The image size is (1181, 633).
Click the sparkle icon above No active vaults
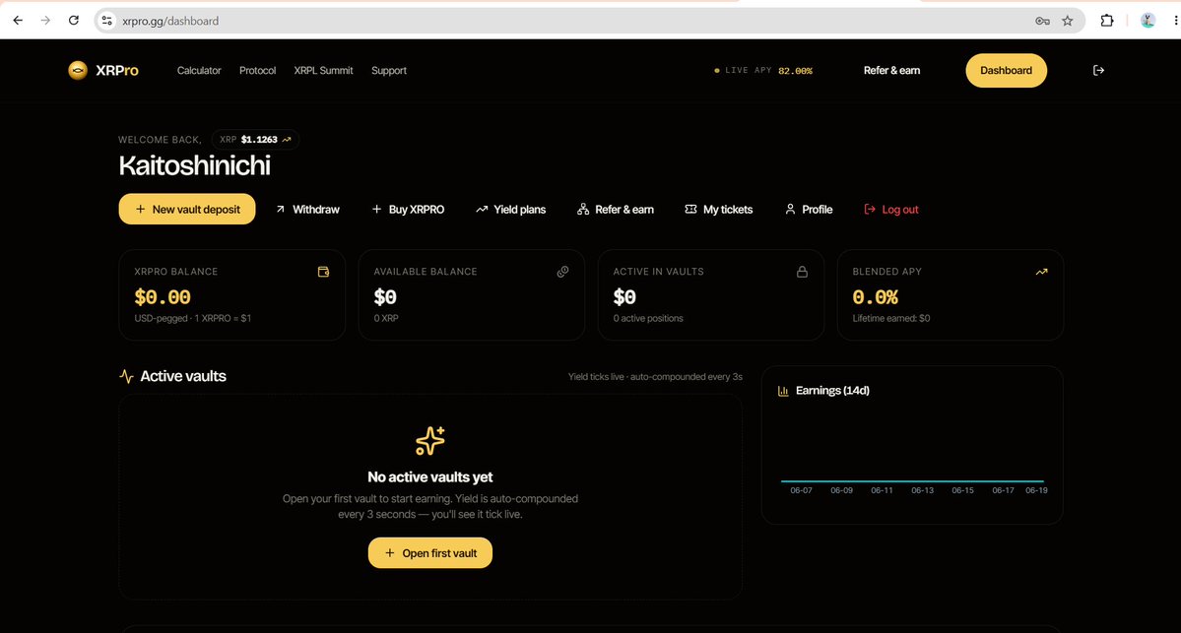point(430,441)
